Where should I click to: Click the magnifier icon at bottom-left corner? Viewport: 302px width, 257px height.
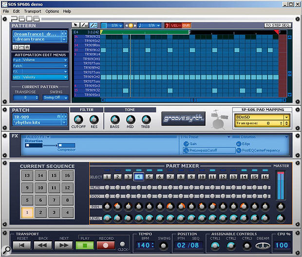click(7, 250)
